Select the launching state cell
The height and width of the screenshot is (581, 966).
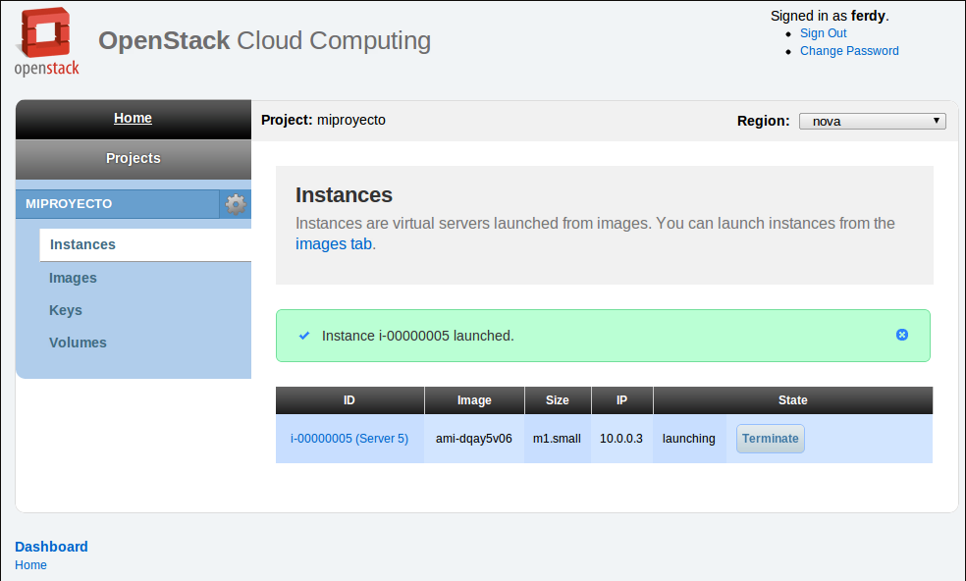click(x=689, y=439)
